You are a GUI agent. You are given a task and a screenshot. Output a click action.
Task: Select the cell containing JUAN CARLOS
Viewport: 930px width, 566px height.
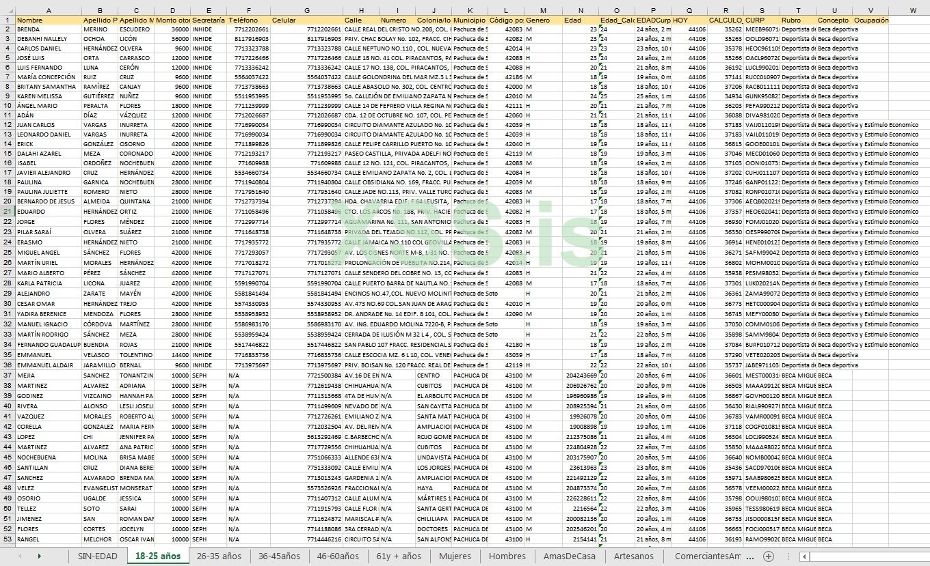coord(49,126)
